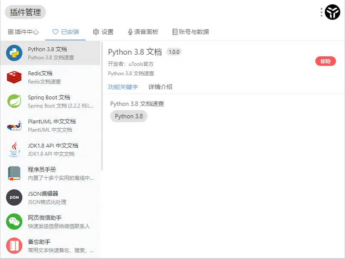Screen dimensions: 345x259
Task: Click the 网页微信助手 WeChat icon
Action: click(x=14, y=222)
